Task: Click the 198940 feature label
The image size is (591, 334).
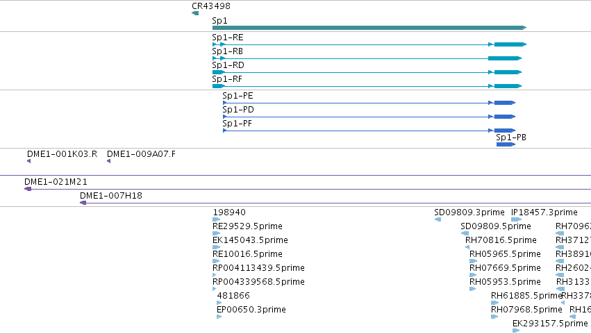Action: pyautogui.click(x=229, y=212)
